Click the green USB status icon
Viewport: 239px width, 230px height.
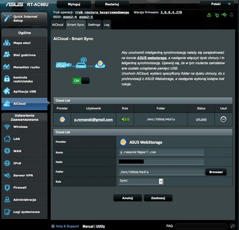(224, 15)
